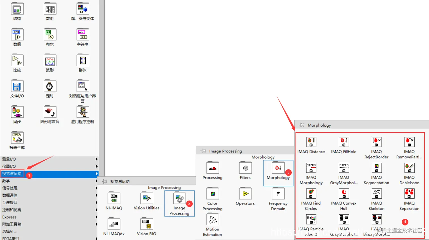
Task: Open the 比较 (Comparison) palette icon
Action: point(17,60)
